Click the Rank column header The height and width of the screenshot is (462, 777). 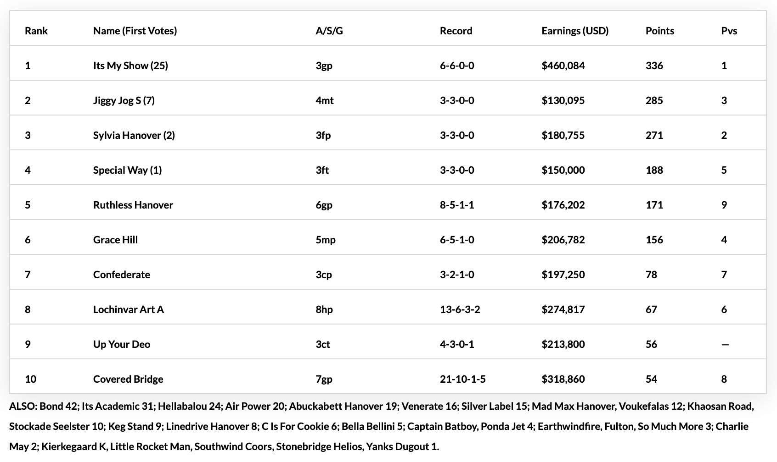click(x=36, y=31)
